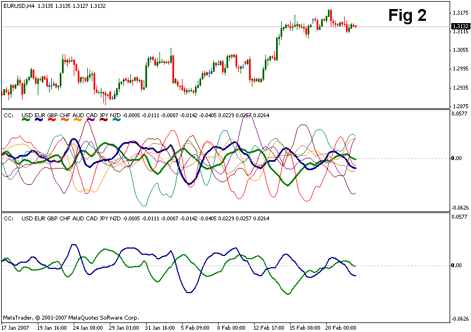This screenshot has height=332, width=471.
Task: Pick the dark red JPY legend squiggle
Action: 104,120
